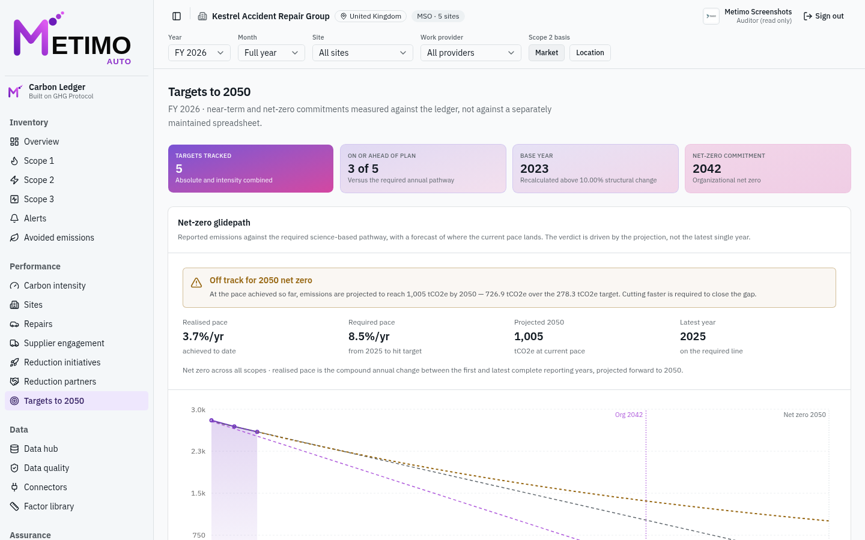Open Scope 3 in sidebar
865x540 pixels.
pyautogui.click(x=76, y=199)
